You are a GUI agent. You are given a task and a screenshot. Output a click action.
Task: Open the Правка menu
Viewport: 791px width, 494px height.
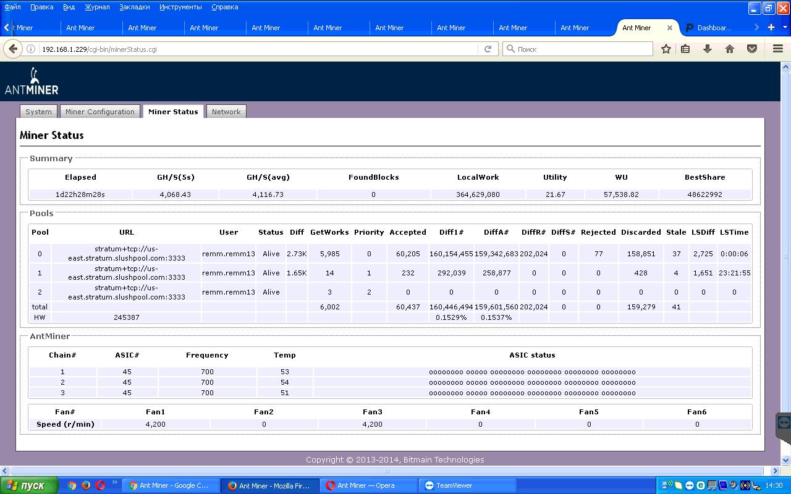click(x=41, y=7)
